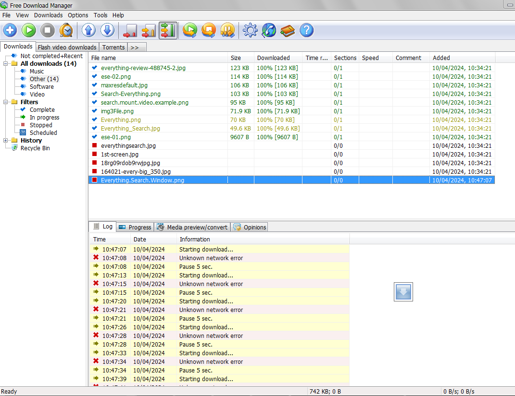The image size is (515, 396).
Task: Switch to light traffic usage mode
Action: point(130,31)
